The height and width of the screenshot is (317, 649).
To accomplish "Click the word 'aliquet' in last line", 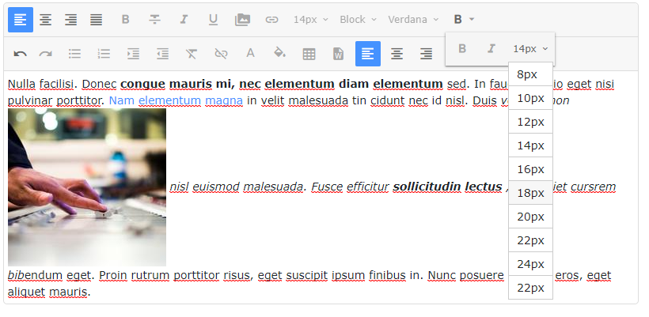I will (26, 292).
